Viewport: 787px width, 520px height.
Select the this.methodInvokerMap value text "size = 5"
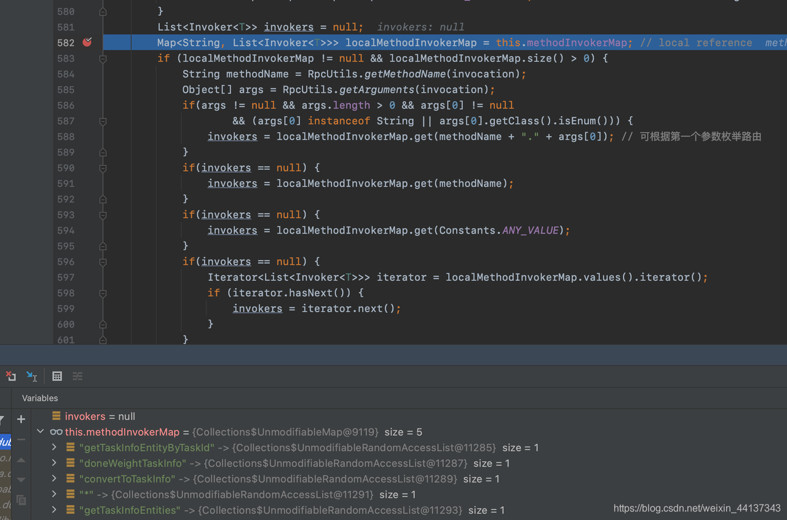click(403, 432)
